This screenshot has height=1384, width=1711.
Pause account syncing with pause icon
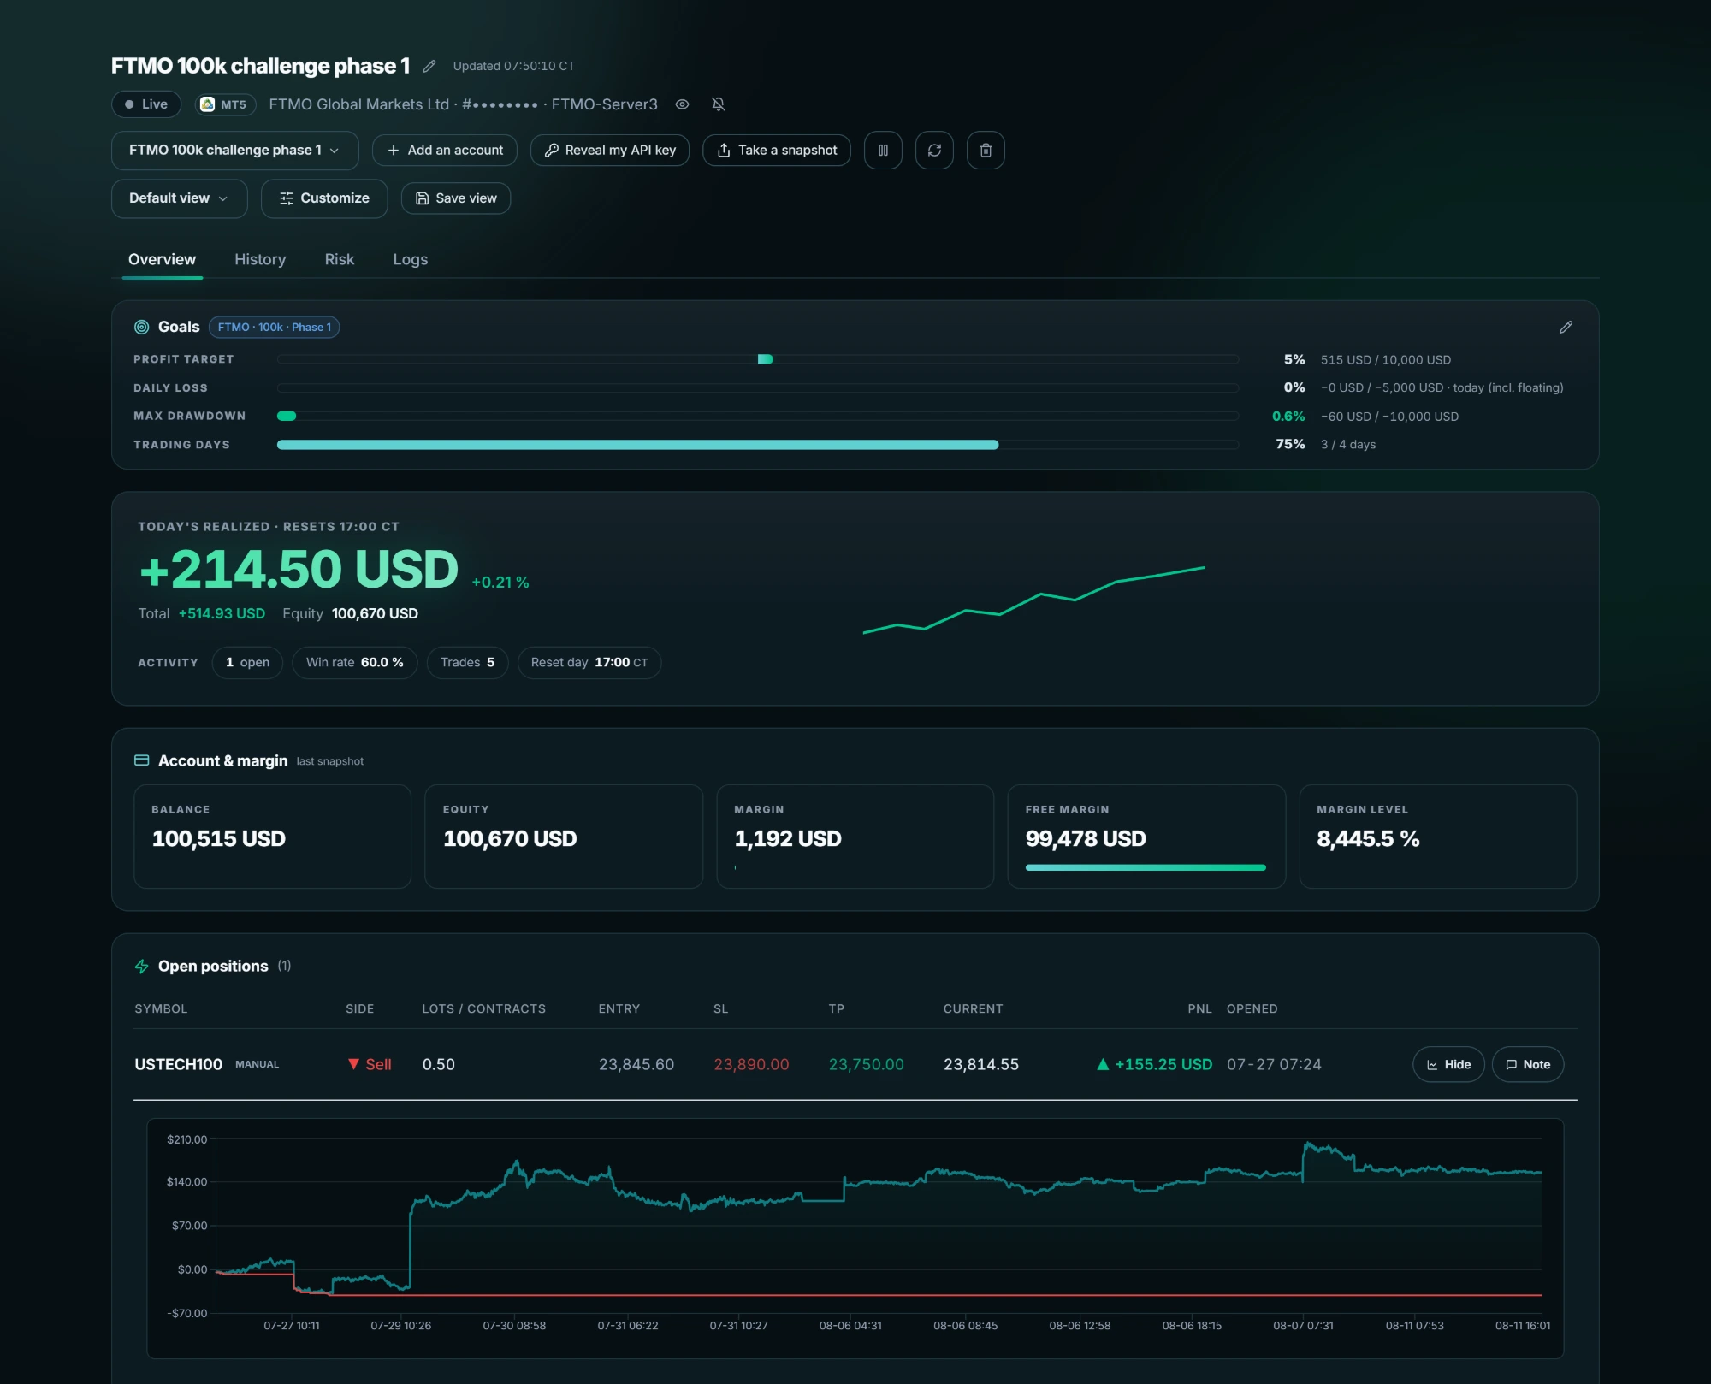tap(883, 151)
